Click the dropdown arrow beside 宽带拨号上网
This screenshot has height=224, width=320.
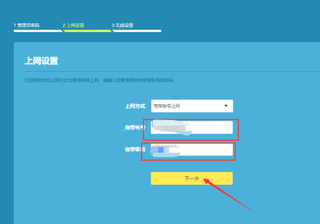pos(226,106)
